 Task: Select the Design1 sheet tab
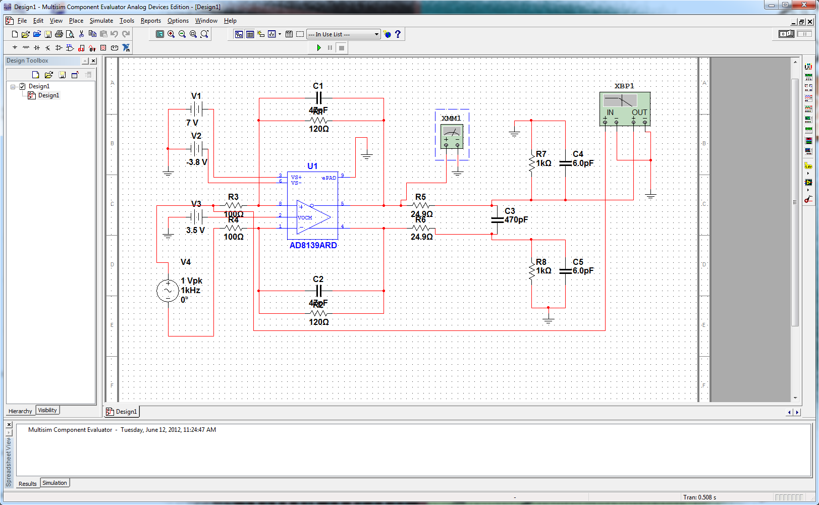coord(122,412)
